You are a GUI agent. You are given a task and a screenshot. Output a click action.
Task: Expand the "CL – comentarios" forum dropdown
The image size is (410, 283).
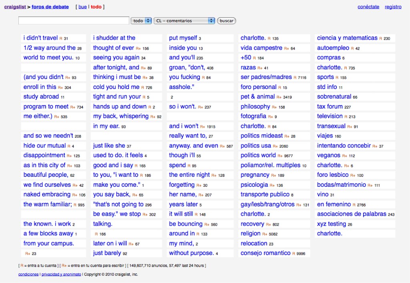(184, 21)
